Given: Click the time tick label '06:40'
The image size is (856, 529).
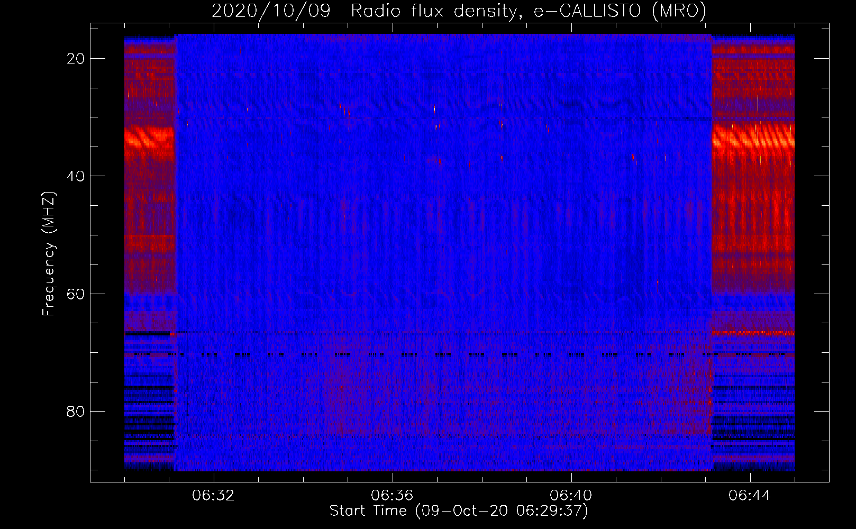Looking at the screenshot, I should (x=571, y=496).
